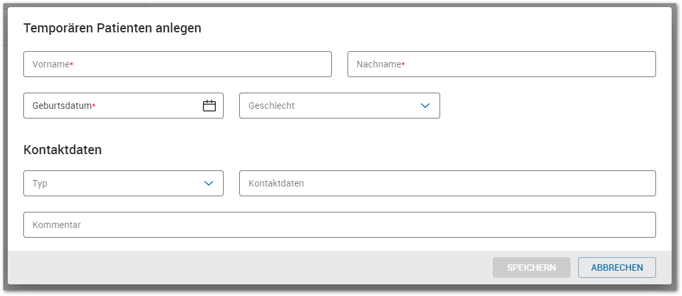Click the Geburtsdatum placeholder label text
The height and width of the screenshot is (296, 682).
pos(62,106)
